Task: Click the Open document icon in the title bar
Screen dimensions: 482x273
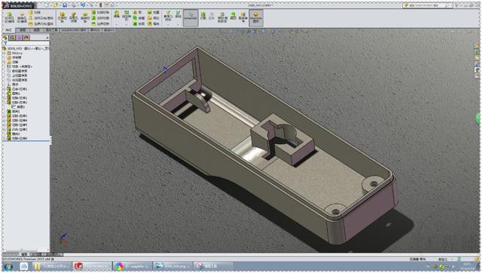Action: 55,5
